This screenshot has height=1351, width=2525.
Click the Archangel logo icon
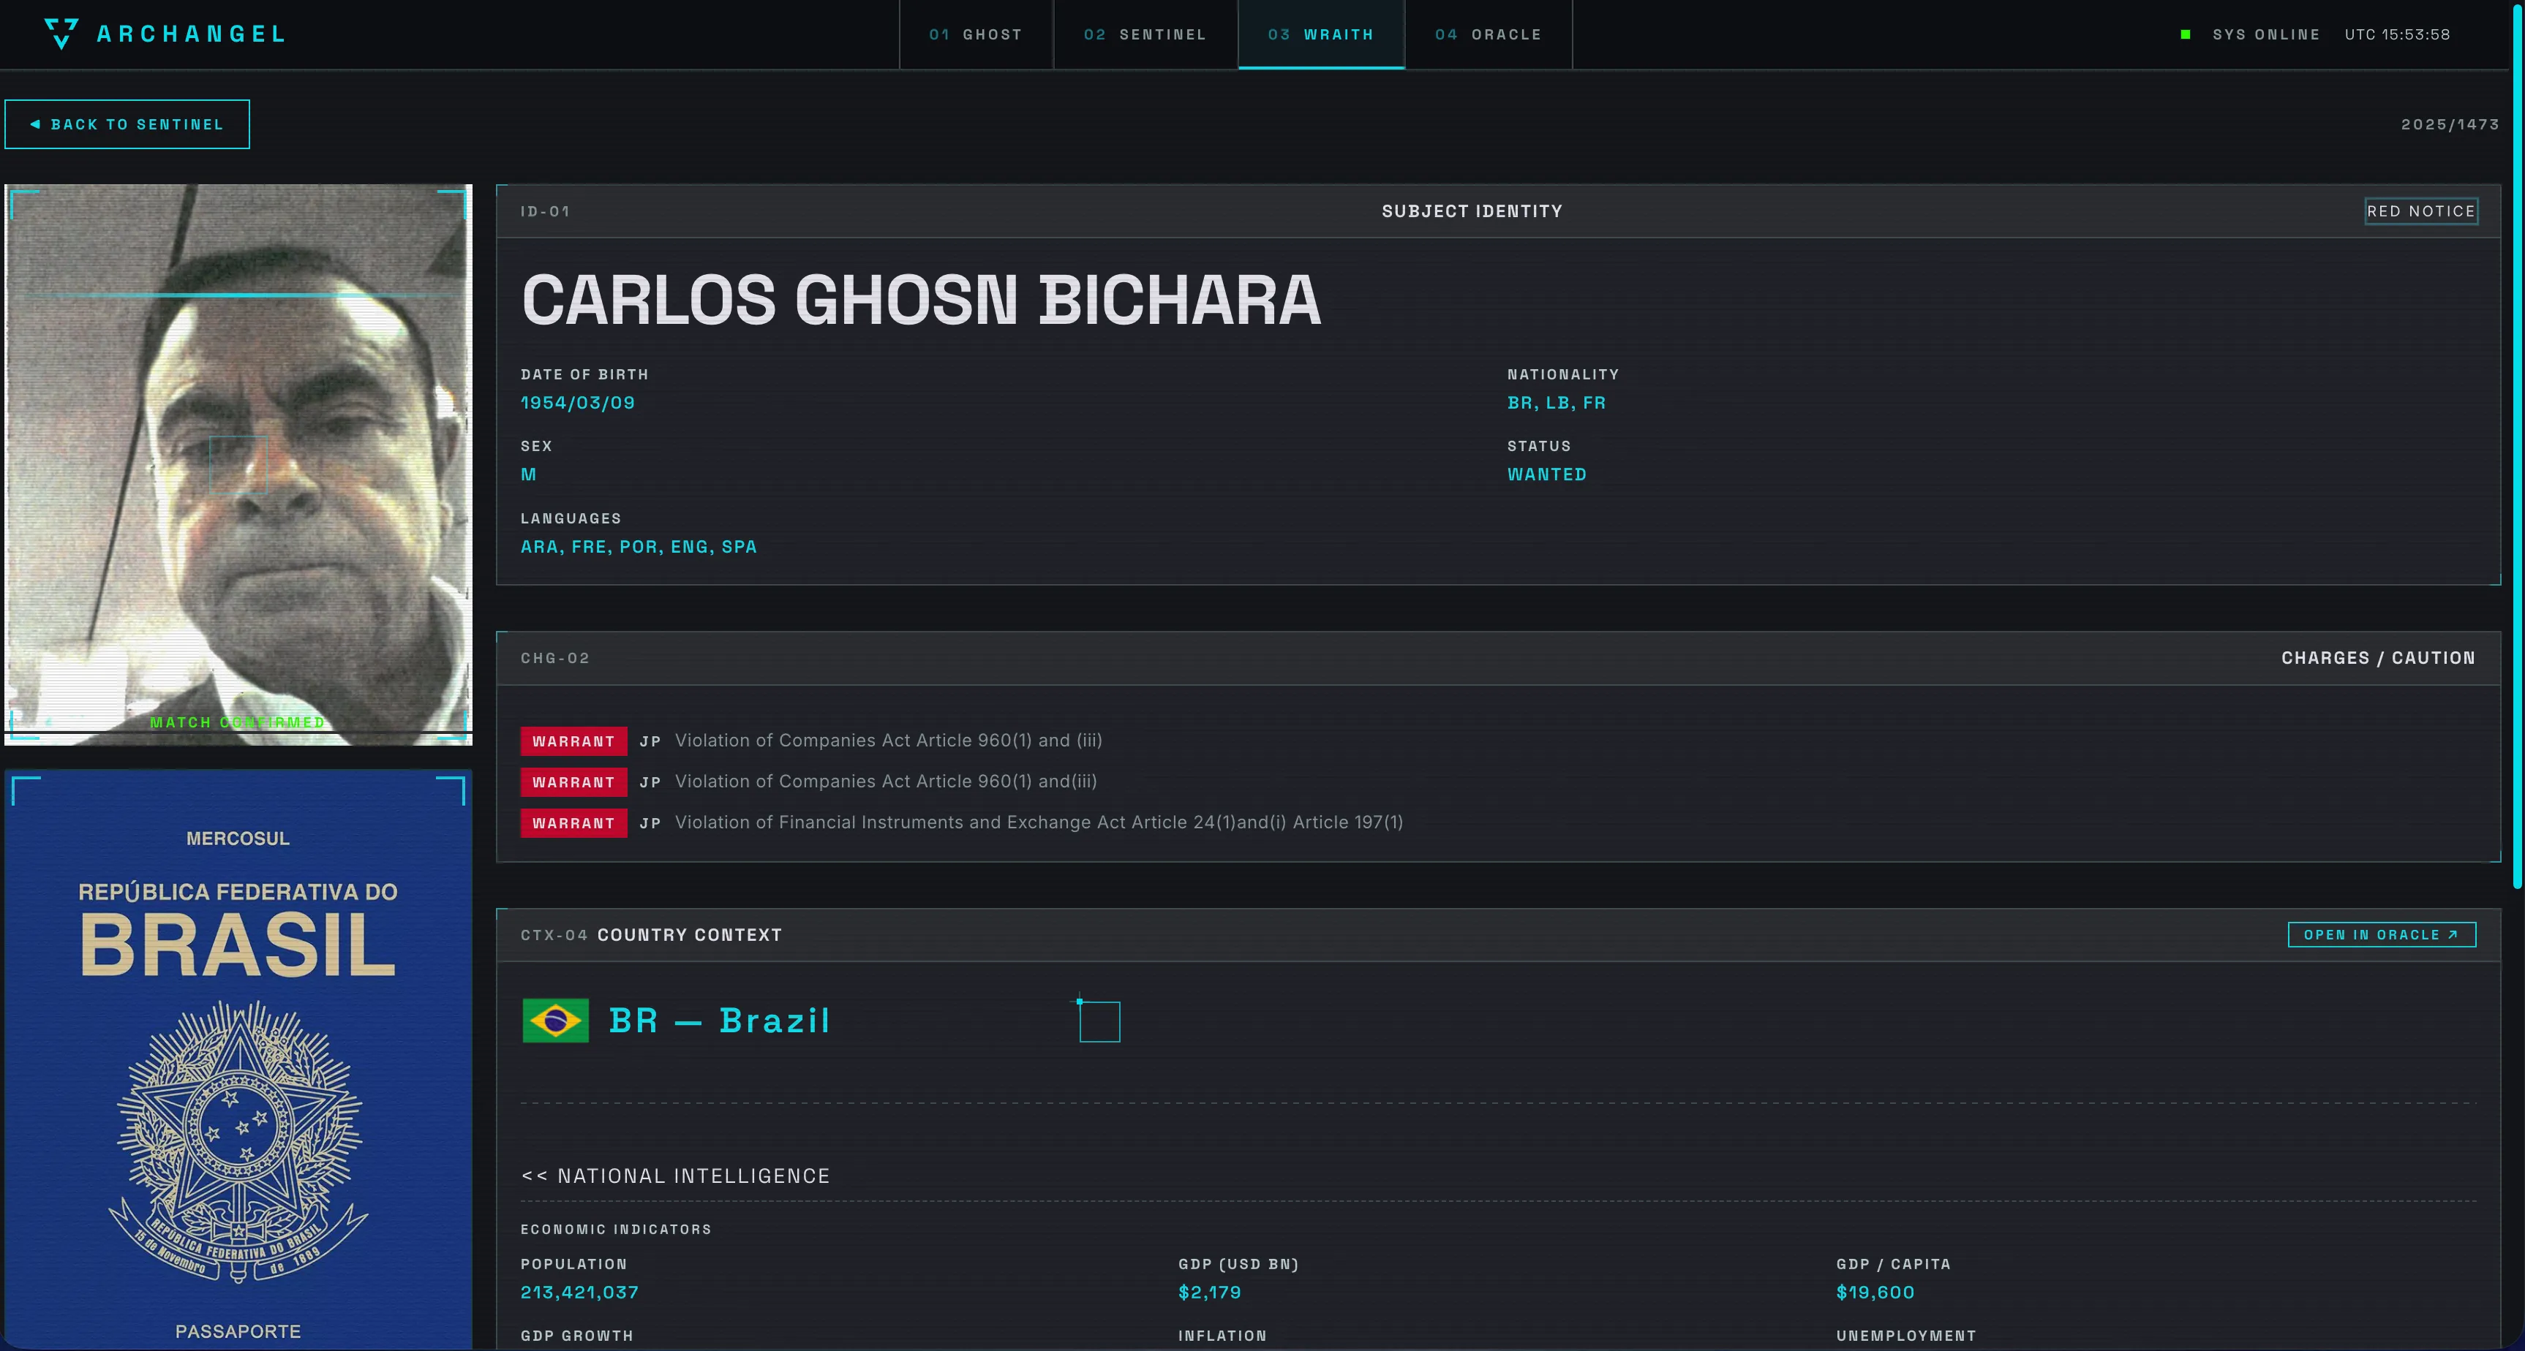61,34
